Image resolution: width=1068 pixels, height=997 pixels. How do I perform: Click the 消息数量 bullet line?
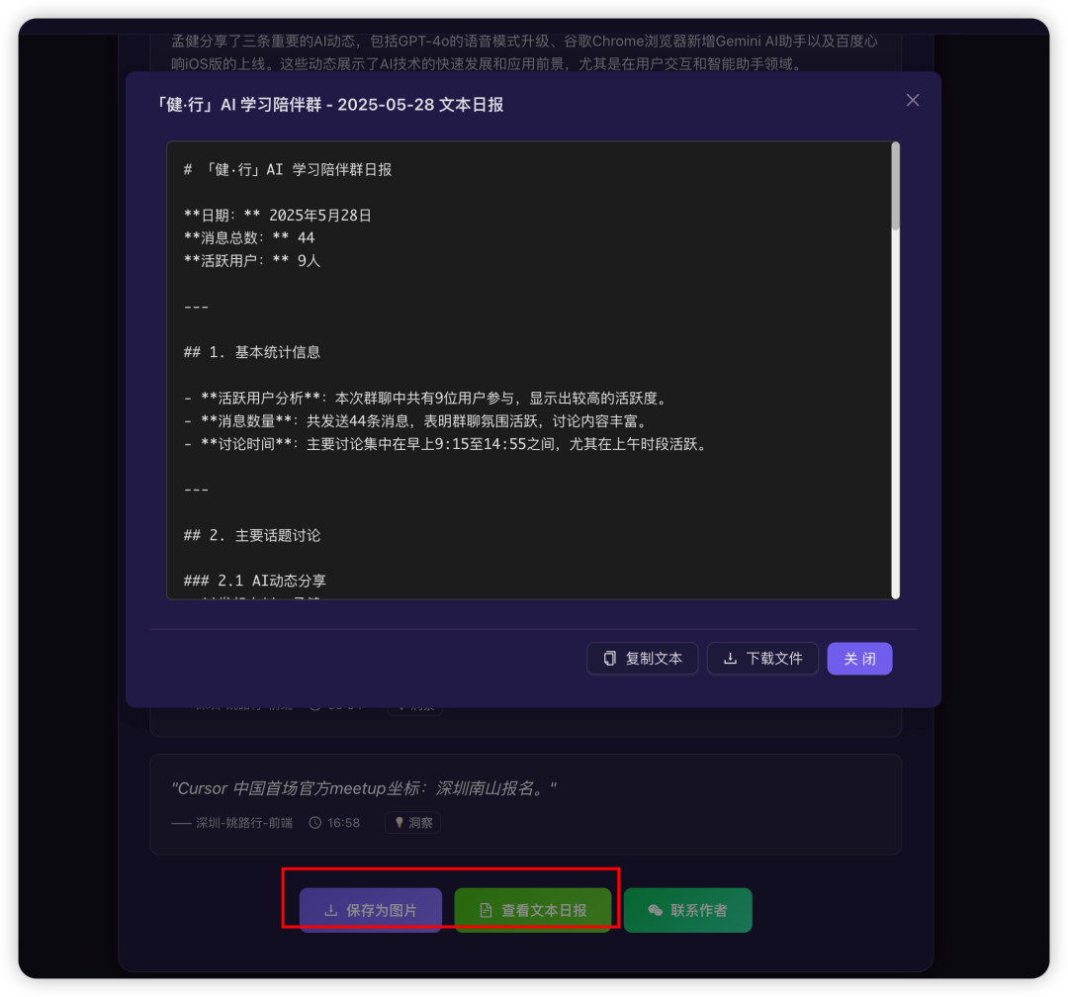pyautogui.click(x=417, y=421)
